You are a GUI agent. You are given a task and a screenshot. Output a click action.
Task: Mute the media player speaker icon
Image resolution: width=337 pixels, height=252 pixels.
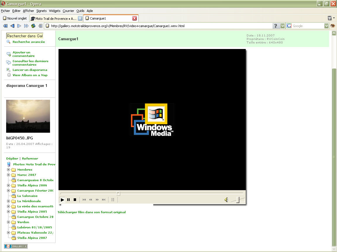[x=226, y=200]
